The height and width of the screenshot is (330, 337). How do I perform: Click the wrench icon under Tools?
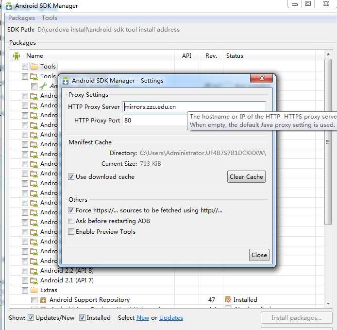[43, 86]
